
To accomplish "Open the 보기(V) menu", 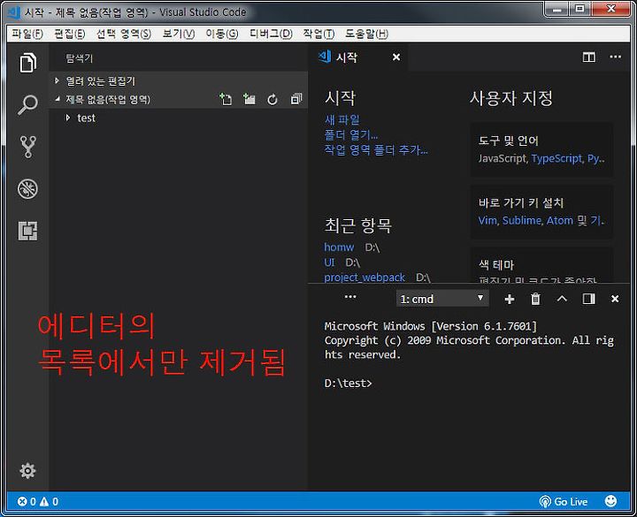I will point(179,34).
